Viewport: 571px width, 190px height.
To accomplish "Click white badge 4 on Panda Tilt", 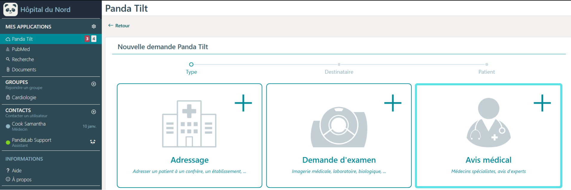I will point(94,39).
